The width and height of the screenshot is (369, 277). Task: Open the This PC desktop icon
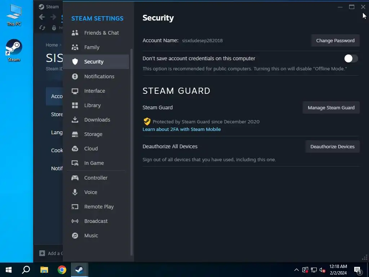[14, 15]
